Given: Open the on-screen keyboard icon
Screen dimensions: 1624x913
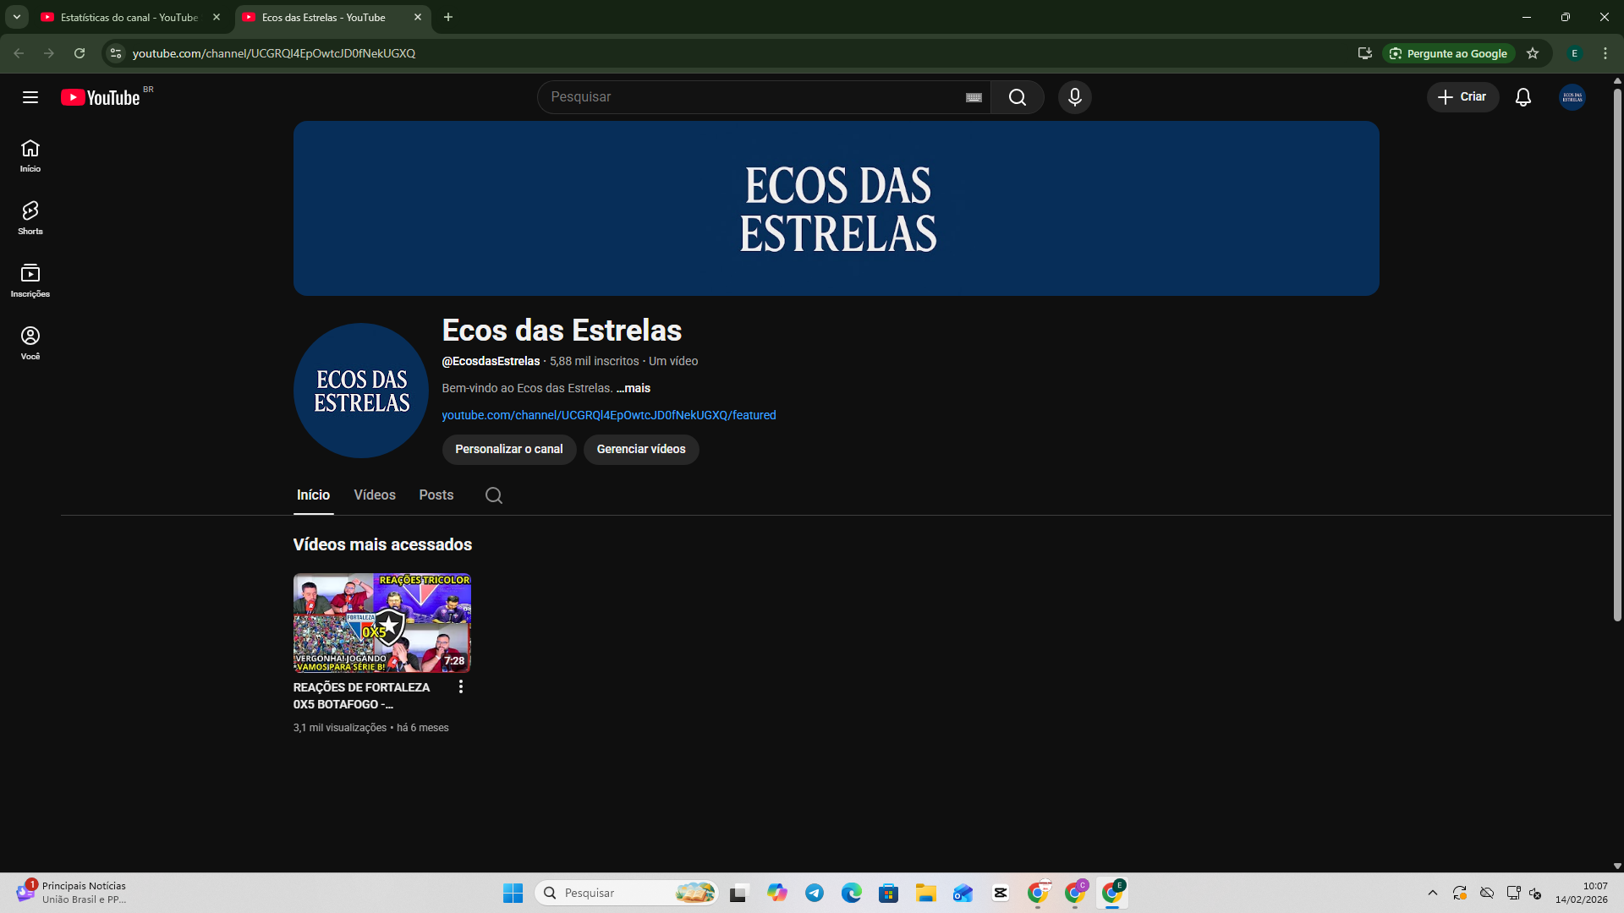Looking at the screenshot, I should tap(974, 97).
